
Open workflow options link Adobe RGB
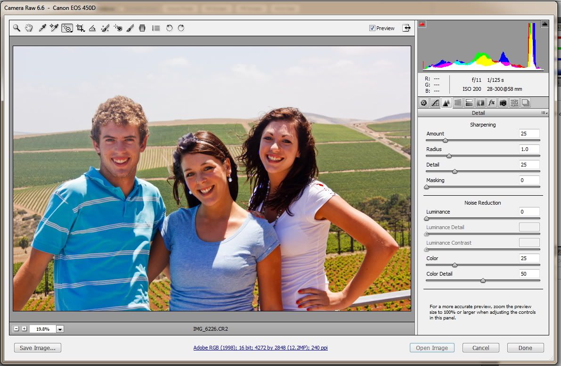tap(260, 348)
